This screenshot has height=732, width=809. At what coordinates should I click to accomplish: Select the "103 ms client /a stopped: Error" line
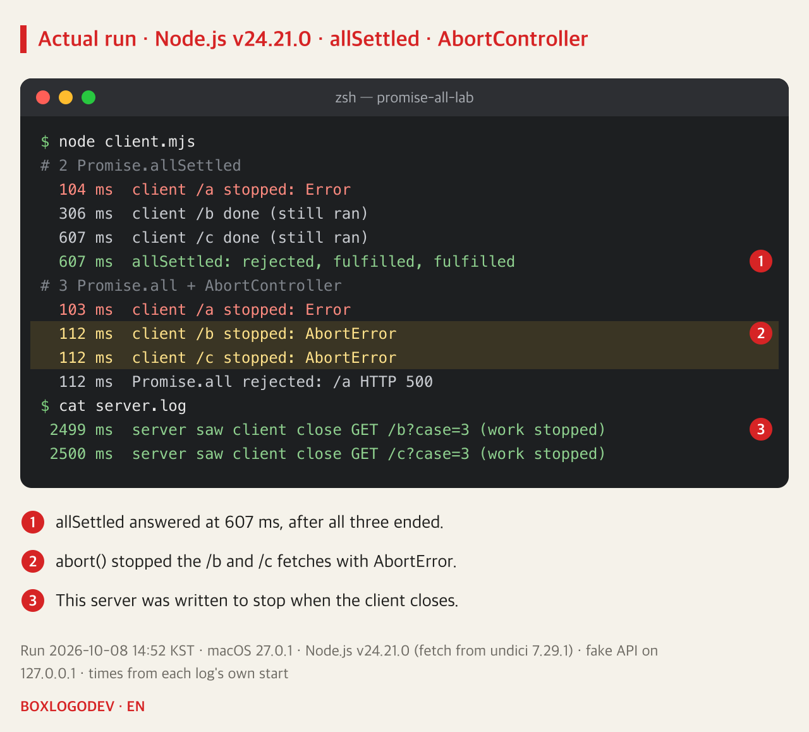205,310
